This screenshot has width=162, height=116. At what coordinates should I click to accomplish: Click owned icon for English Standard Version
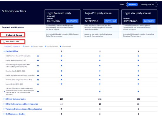[38, 60]
